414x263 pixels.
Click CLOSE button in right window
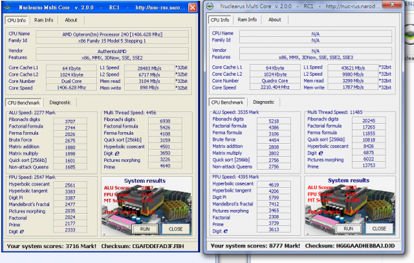click(x=379, y=229)
